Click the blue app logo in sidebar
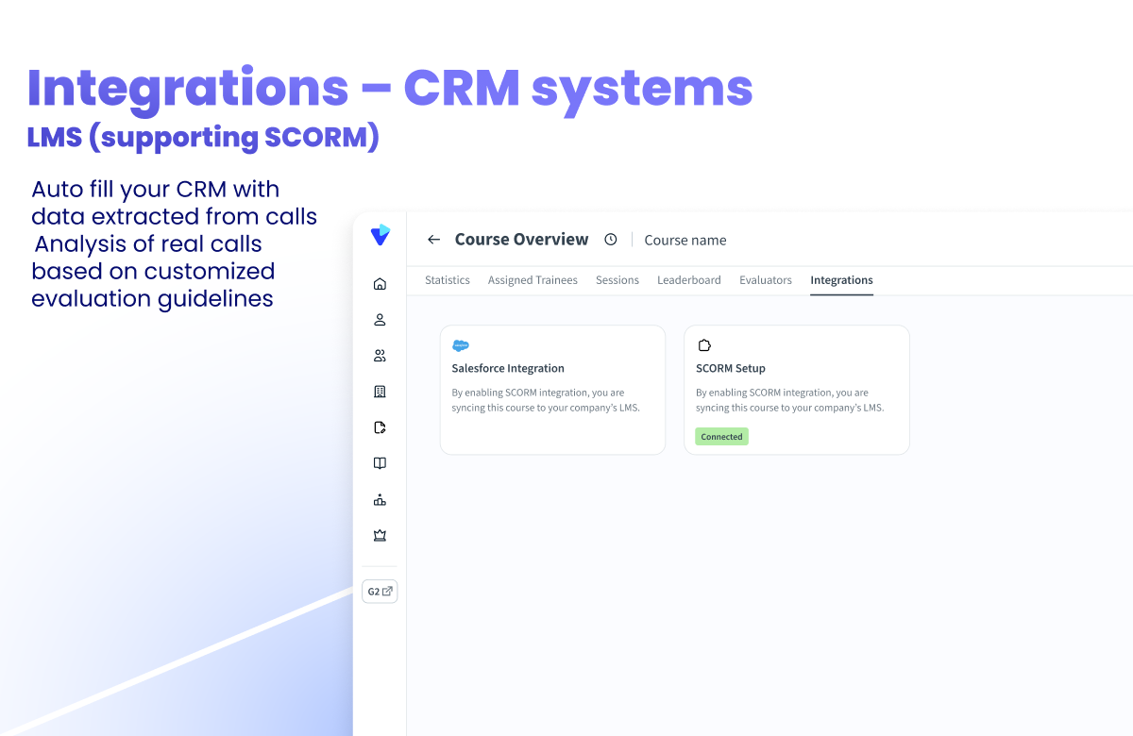The height and width of the screenshot is (736, 1133). pos(380,235)
